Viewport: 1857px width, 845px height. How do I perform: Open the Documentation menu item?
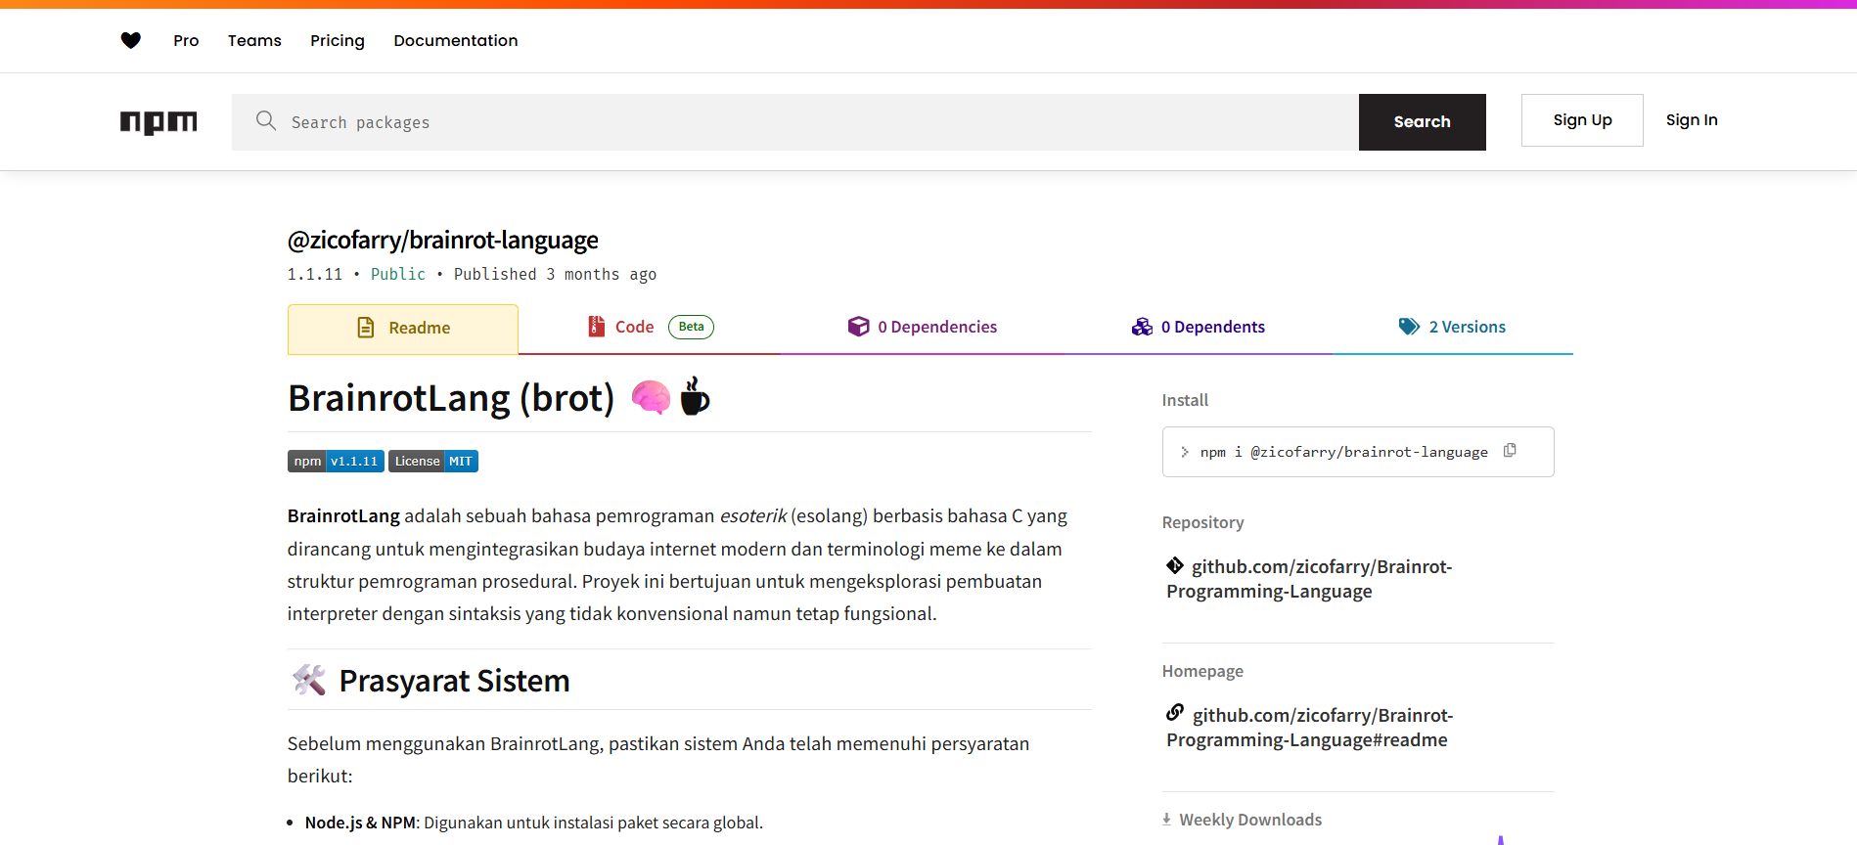tap(456, 40)
